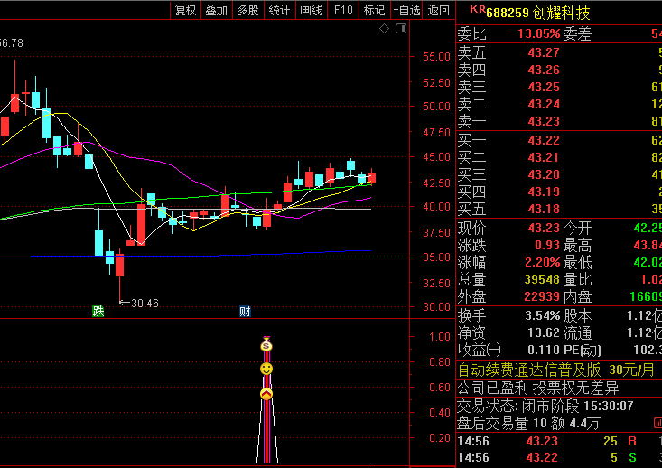Click the chart-bar icon beside 盘后交易量 row
Image resolution: width=662 pixels, height=468 pixels.
[657, 423]
